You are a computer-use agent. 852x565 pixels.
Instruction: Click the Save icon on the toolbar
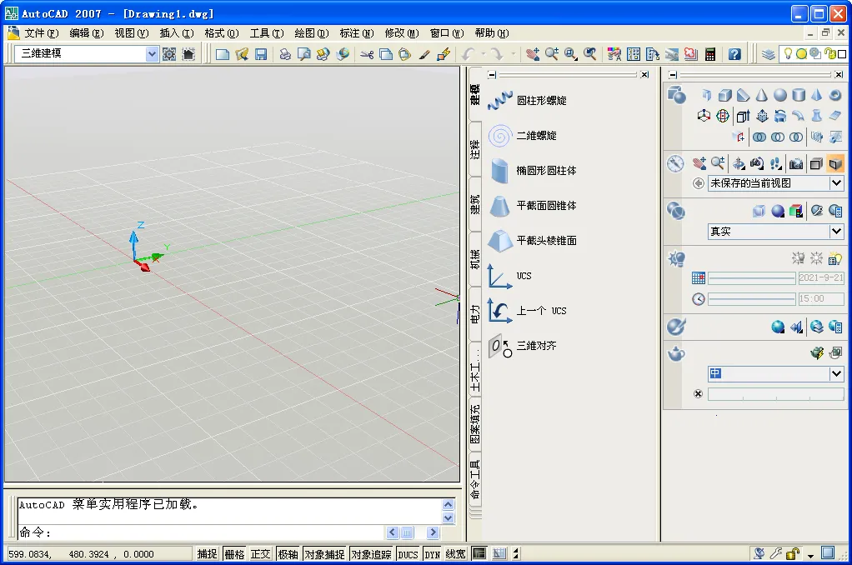tap(261, 52)
